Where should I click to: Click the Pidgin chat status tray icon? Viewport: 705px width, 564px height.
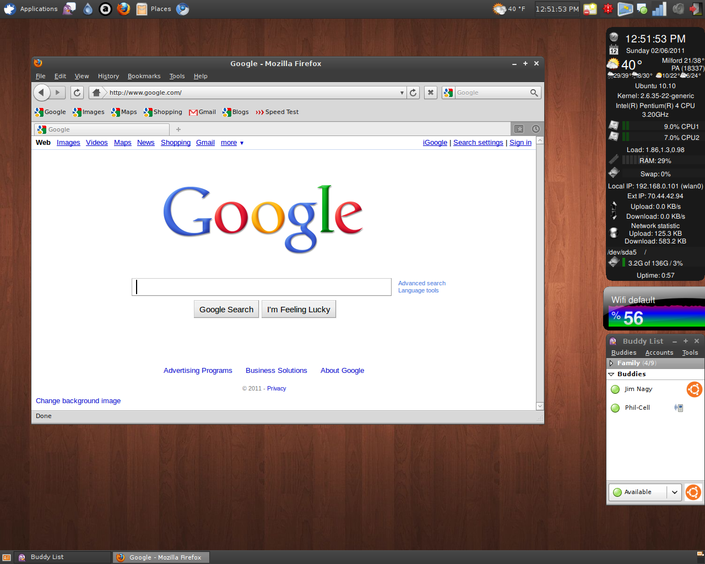[642, 9]
